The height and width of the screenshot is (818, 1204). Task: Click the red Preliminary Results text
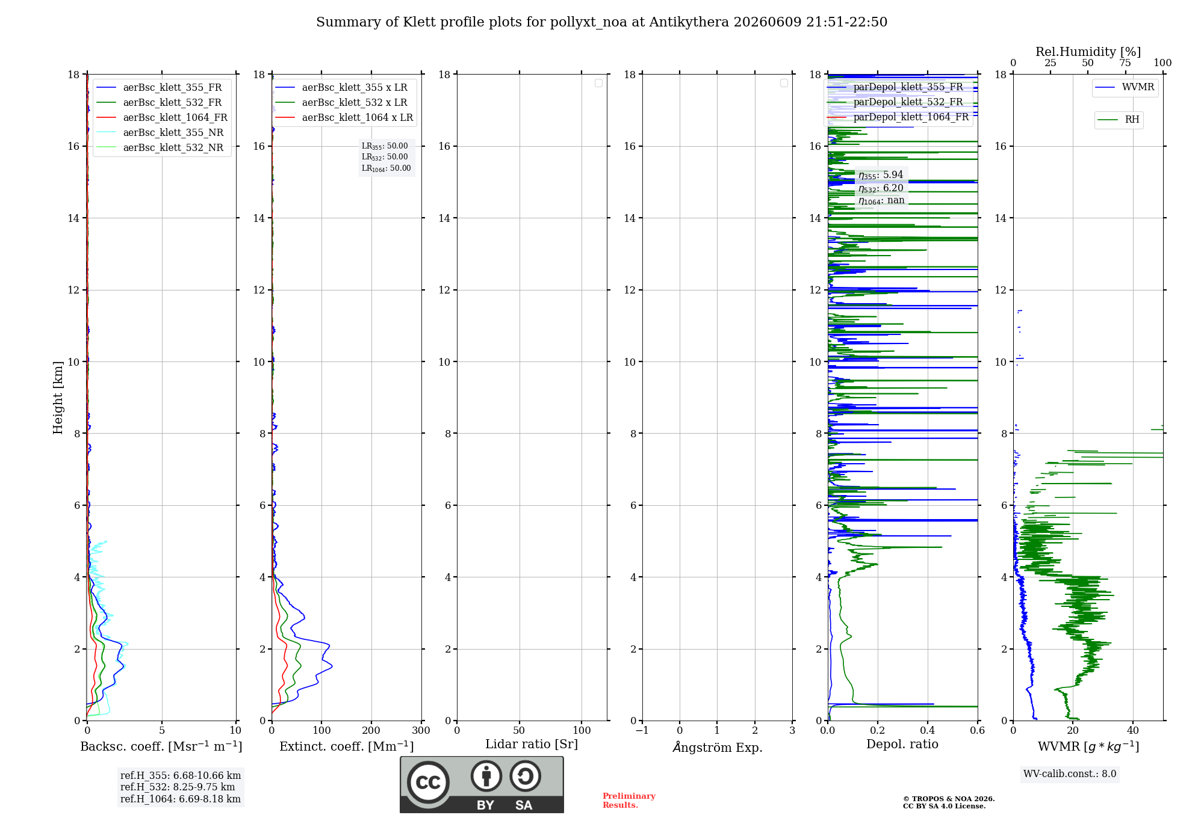point(628,801)
